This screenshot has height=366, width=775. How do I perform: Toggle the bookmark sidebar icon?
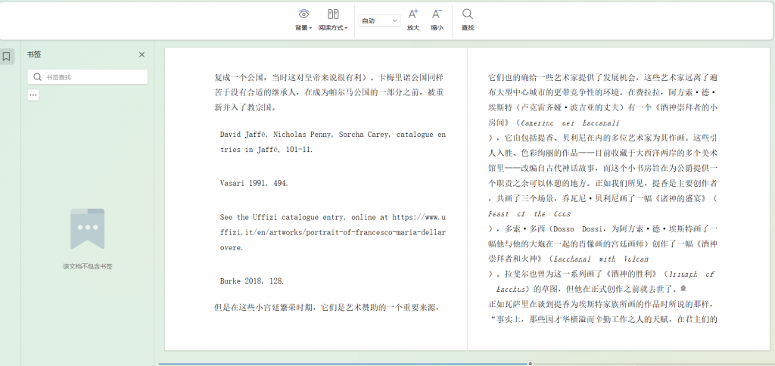coord(6,57)
